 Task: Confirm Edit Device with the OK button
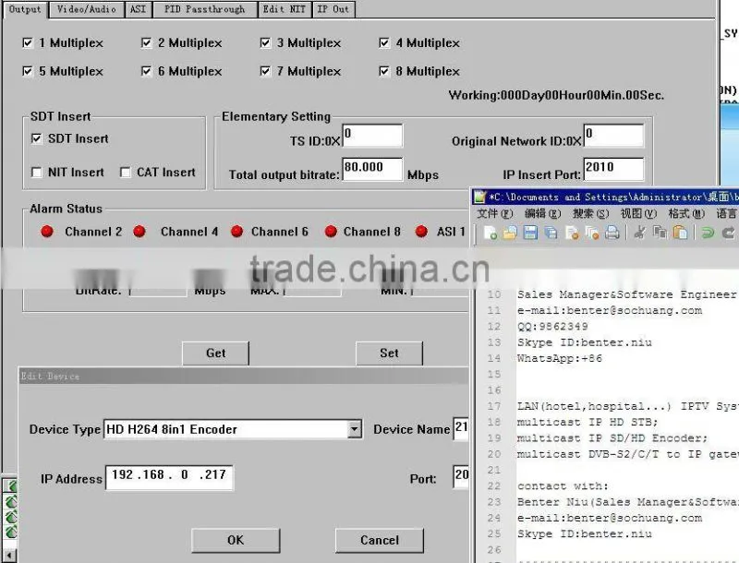pyautogui.click(x=236, y=540)
